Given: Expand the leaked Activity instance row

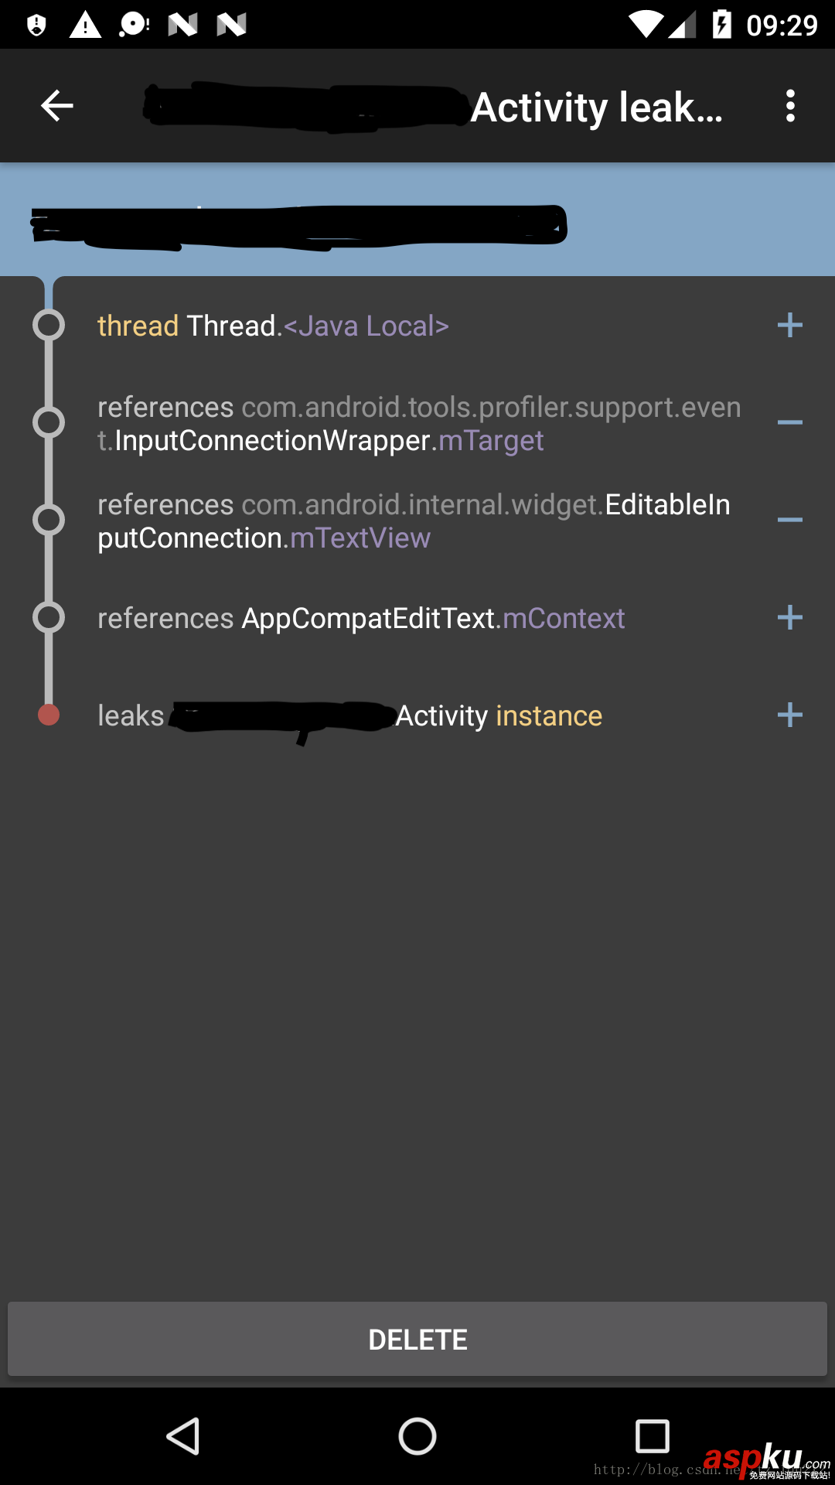Looking at the screenshot, I should pyautogui.click(x=789, y=715).
